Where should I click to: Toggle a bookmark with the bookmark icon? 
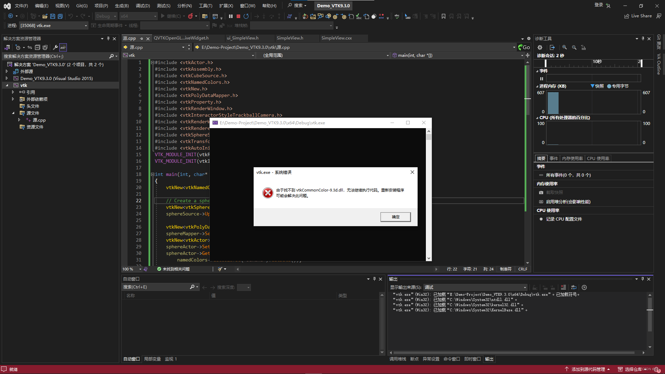444,16
